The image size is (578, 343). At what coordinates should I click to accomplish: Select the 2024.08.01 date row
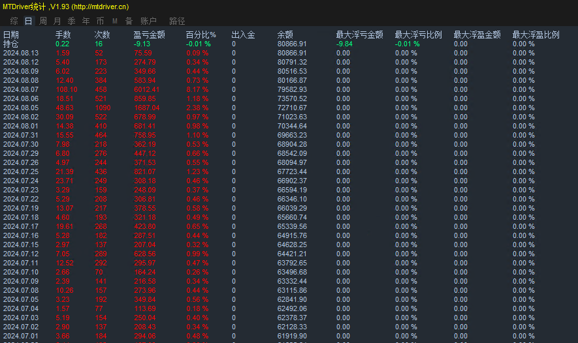(x=21, y=126)
